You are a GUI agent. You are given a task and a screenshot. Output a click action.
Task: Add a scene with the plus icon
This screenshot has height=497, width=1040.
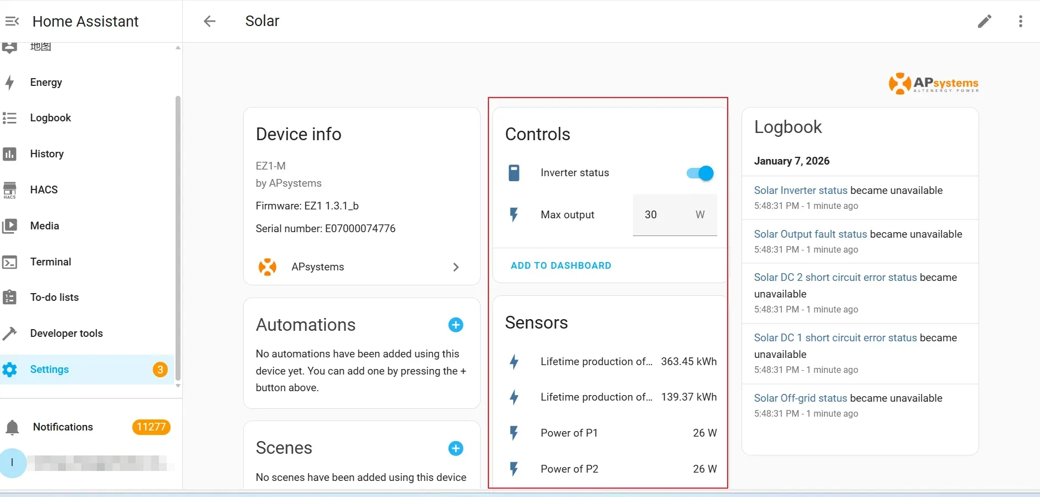[455, 448]
